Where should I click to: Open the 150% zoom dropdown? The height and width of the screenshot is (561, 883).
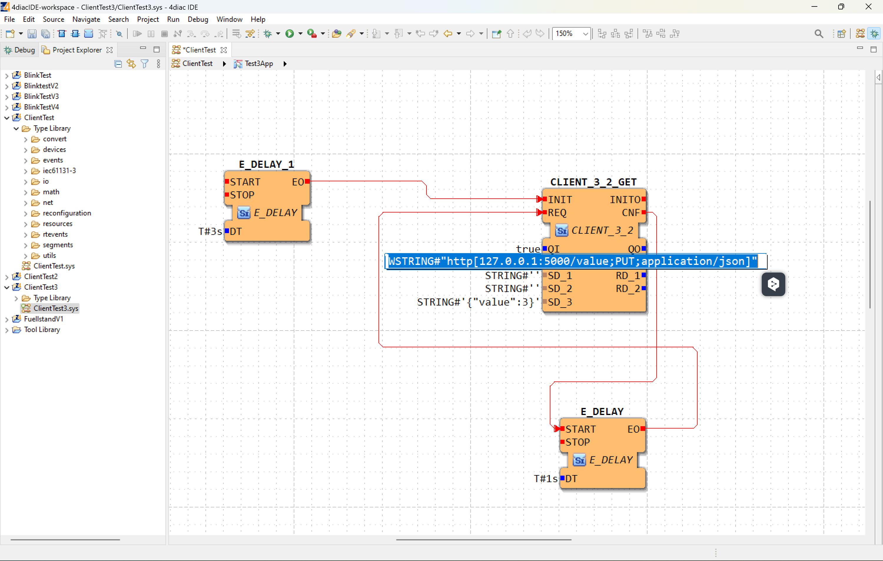(x=585, y=34)
